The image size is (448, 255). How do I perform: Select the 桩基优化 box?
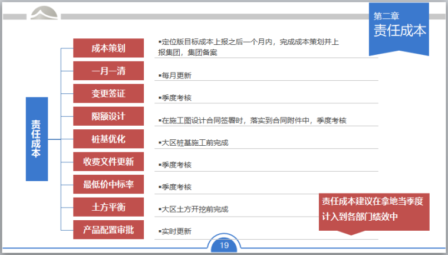click(108, 139)
